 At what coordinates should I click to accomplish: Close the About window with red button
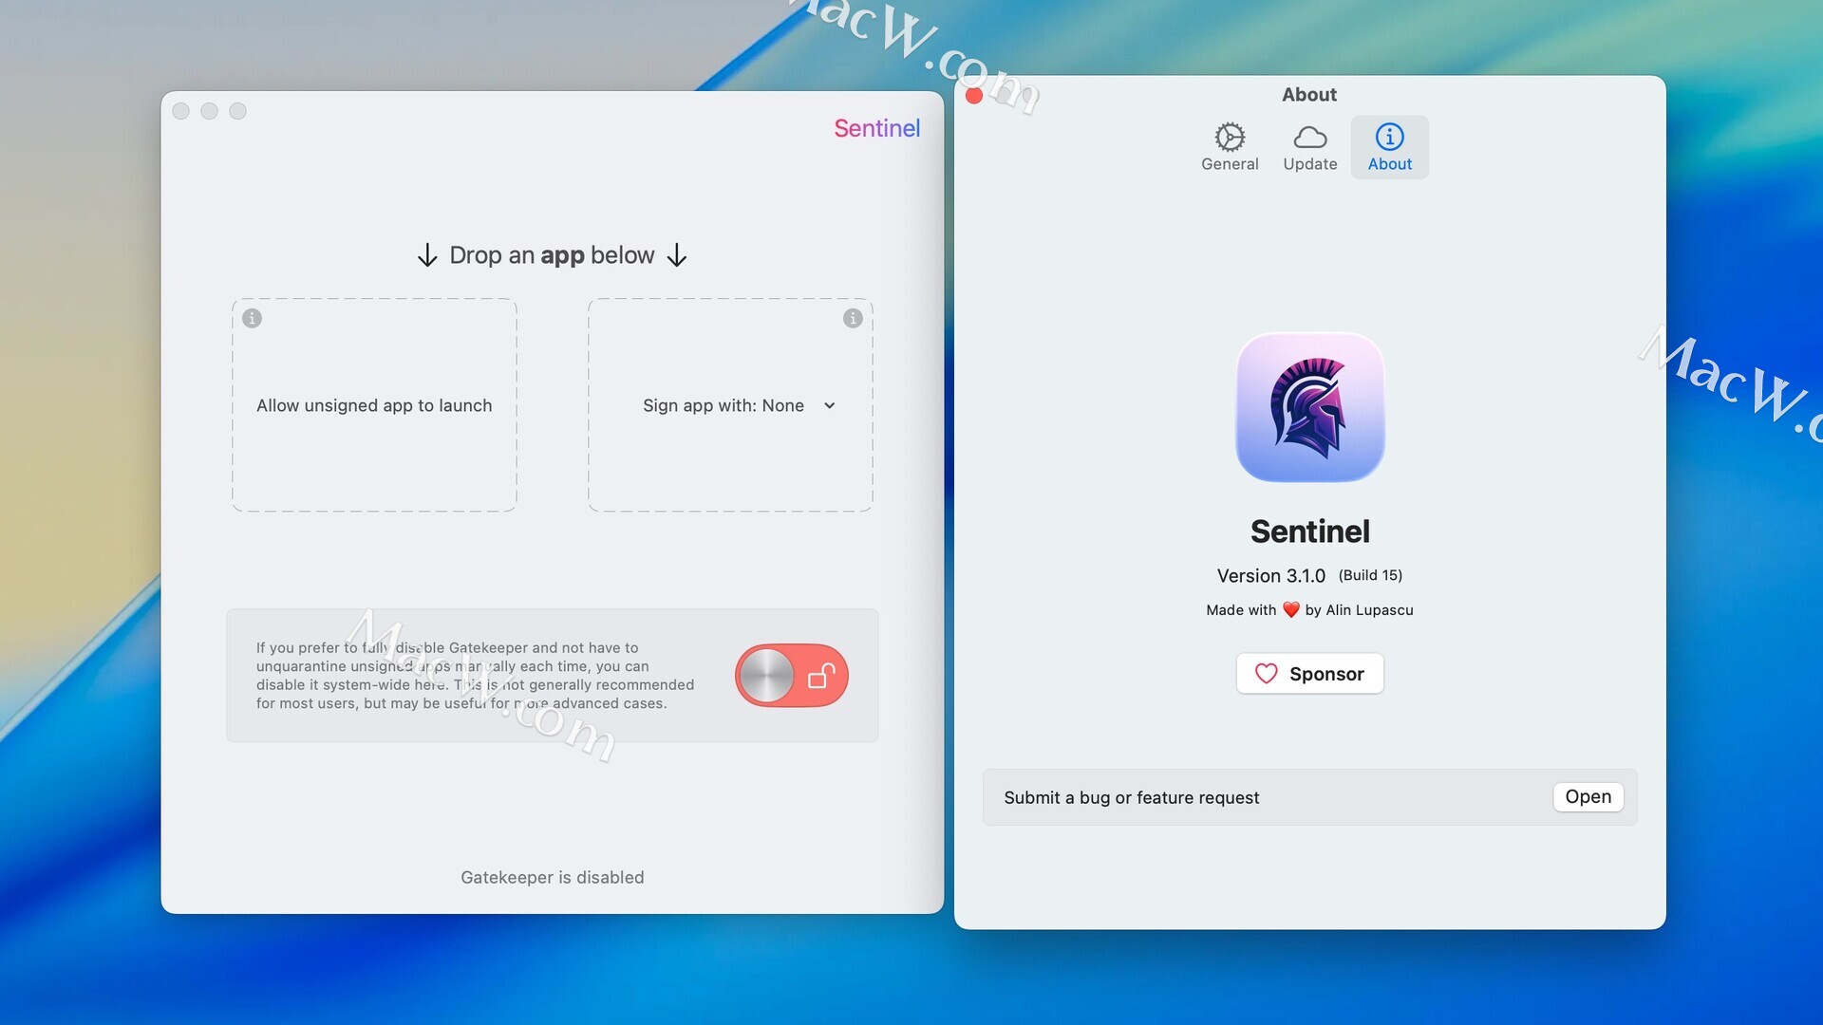pos(973,96)
